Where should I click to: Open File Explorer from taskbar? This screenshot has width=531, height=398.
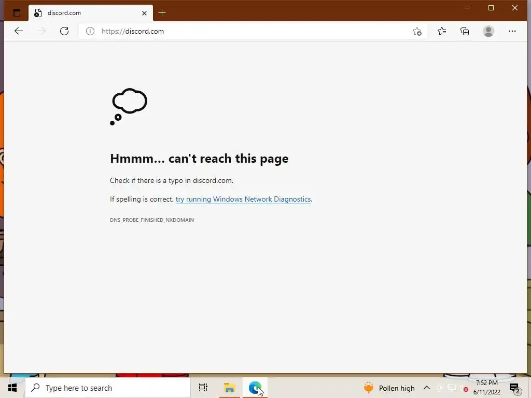[x=230, y=388]
